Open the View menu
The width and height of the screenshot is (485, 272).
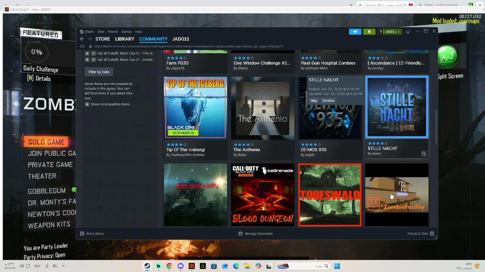[101, 32]
